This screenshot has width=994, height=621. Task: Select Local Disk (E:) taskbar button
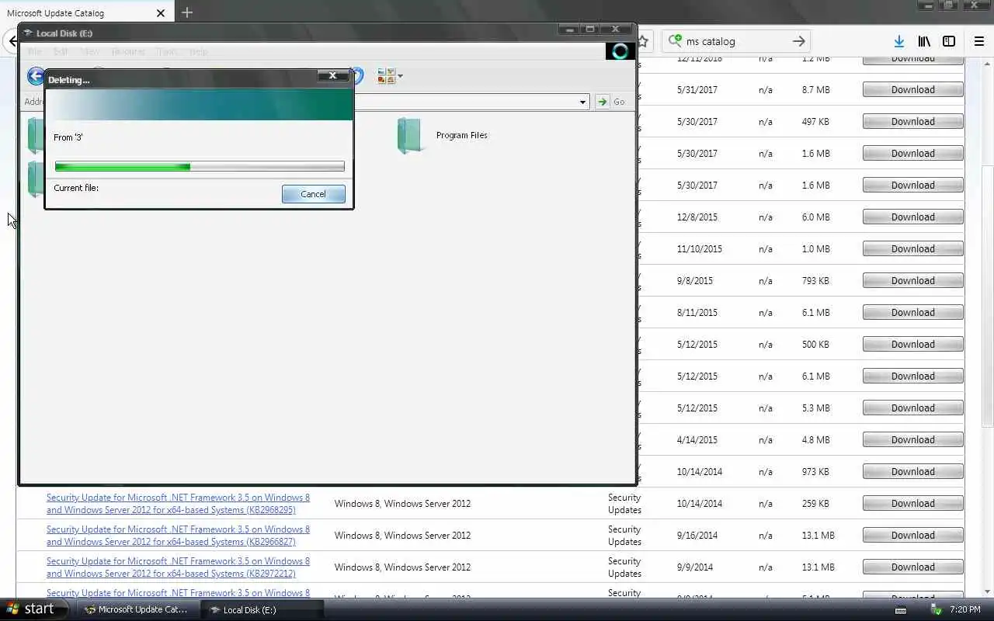261,610
